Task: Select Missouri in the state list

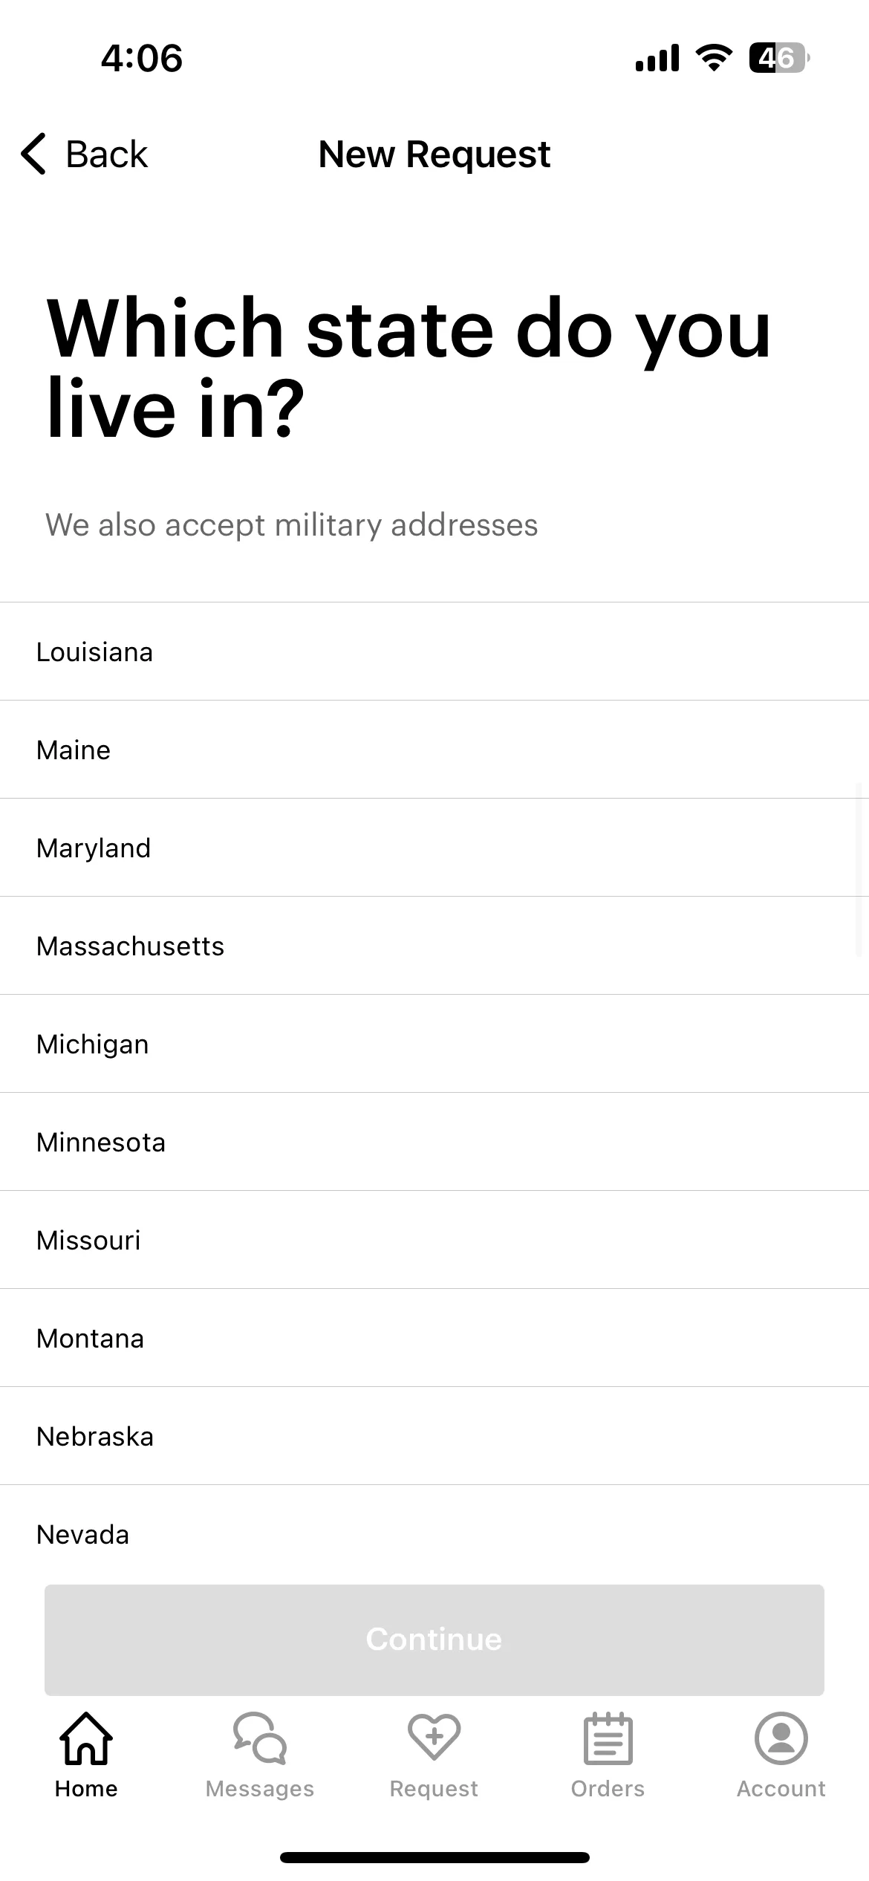Action: click(434, 1240)
